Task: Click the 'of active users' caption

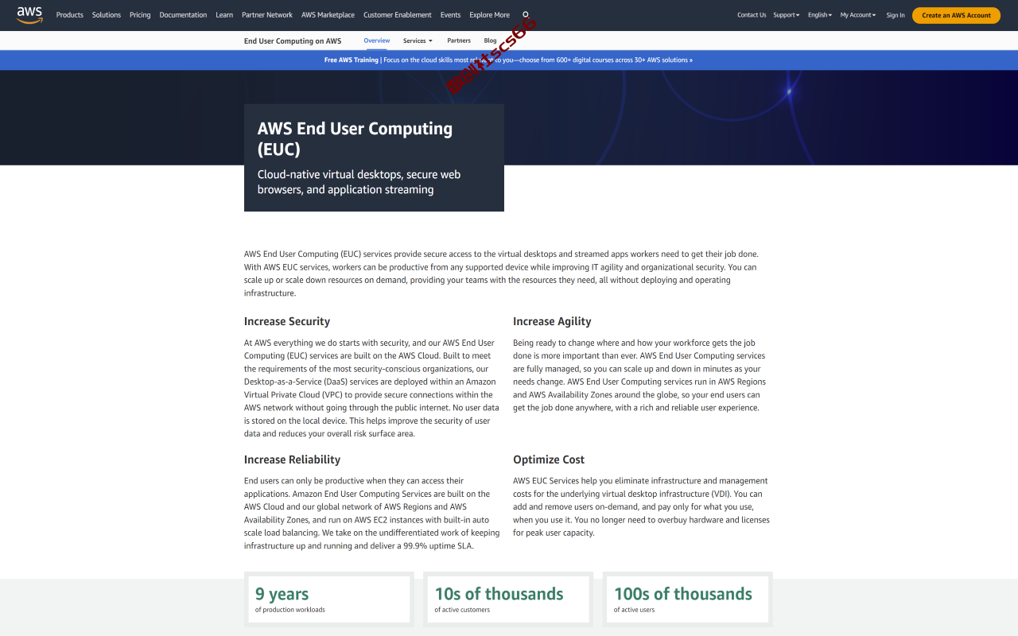Action: pos(634,610)
